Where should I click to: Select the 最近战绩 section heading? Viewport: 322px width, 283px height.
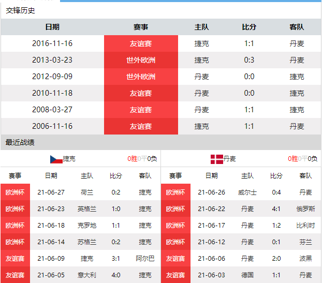pyautogui.click(x=20, y=142)
